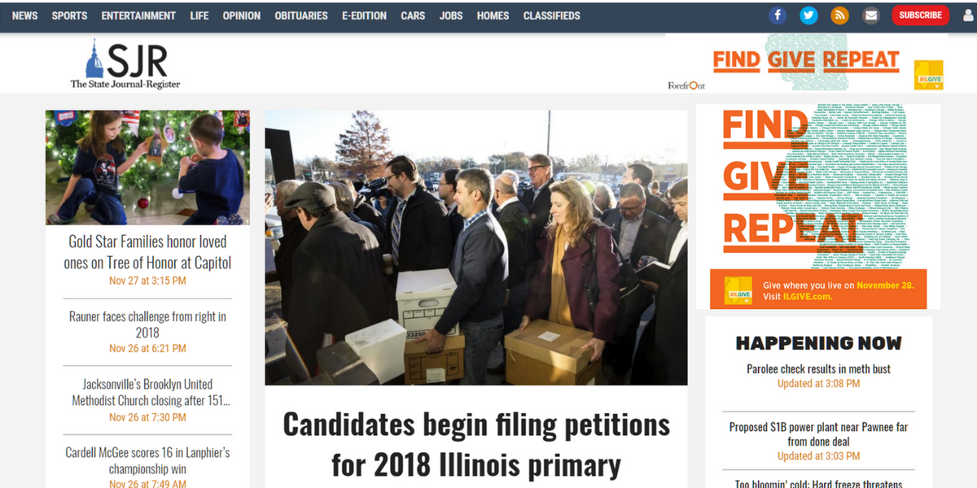
Task: Open the Classifieds section
Action: 552,15
